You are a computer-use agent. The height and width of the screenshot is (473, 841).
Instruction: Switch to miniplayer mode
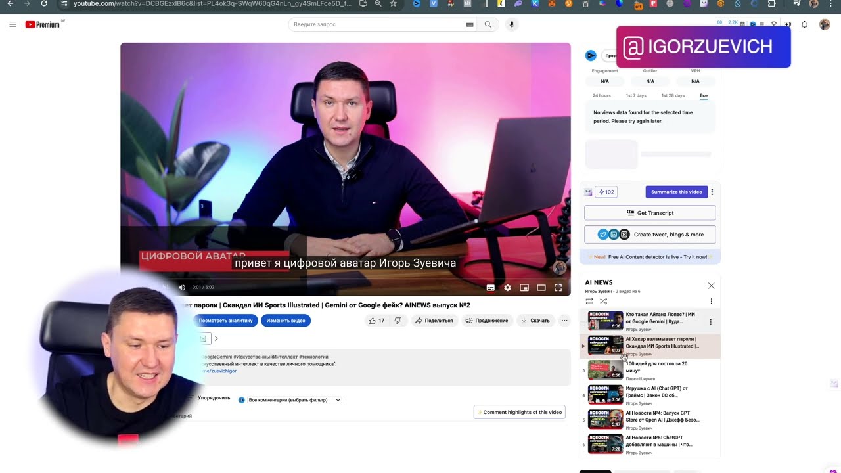coord(524,287)
